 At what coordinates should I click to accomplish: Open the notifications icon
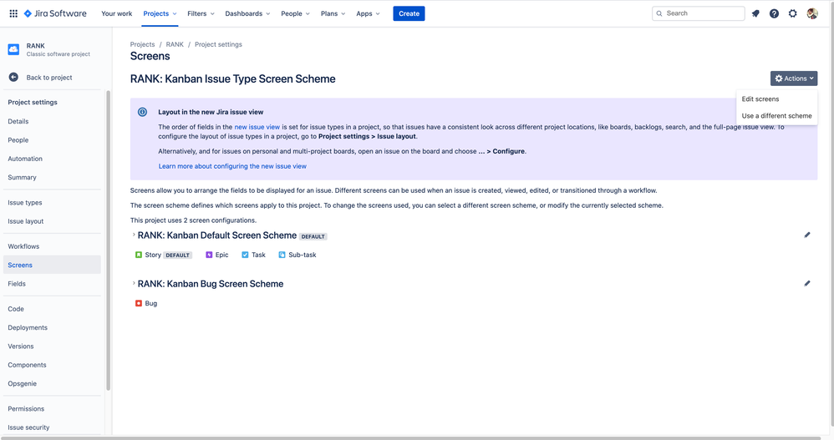pyautogui.click(x=755, y=14)
